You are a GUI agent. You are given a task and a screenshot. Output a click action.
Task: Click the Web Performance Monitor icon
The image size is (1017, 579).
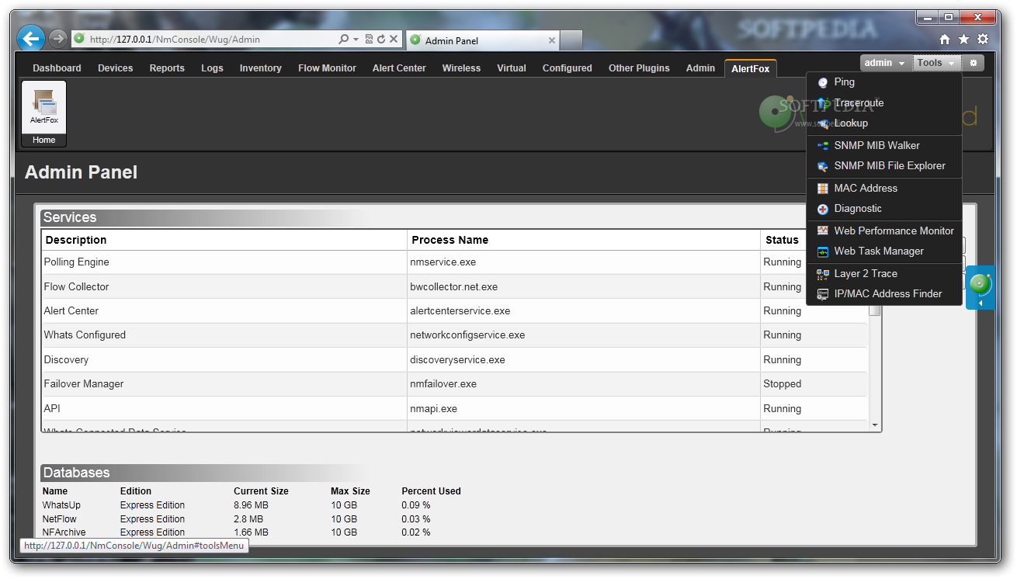(823, 231)
